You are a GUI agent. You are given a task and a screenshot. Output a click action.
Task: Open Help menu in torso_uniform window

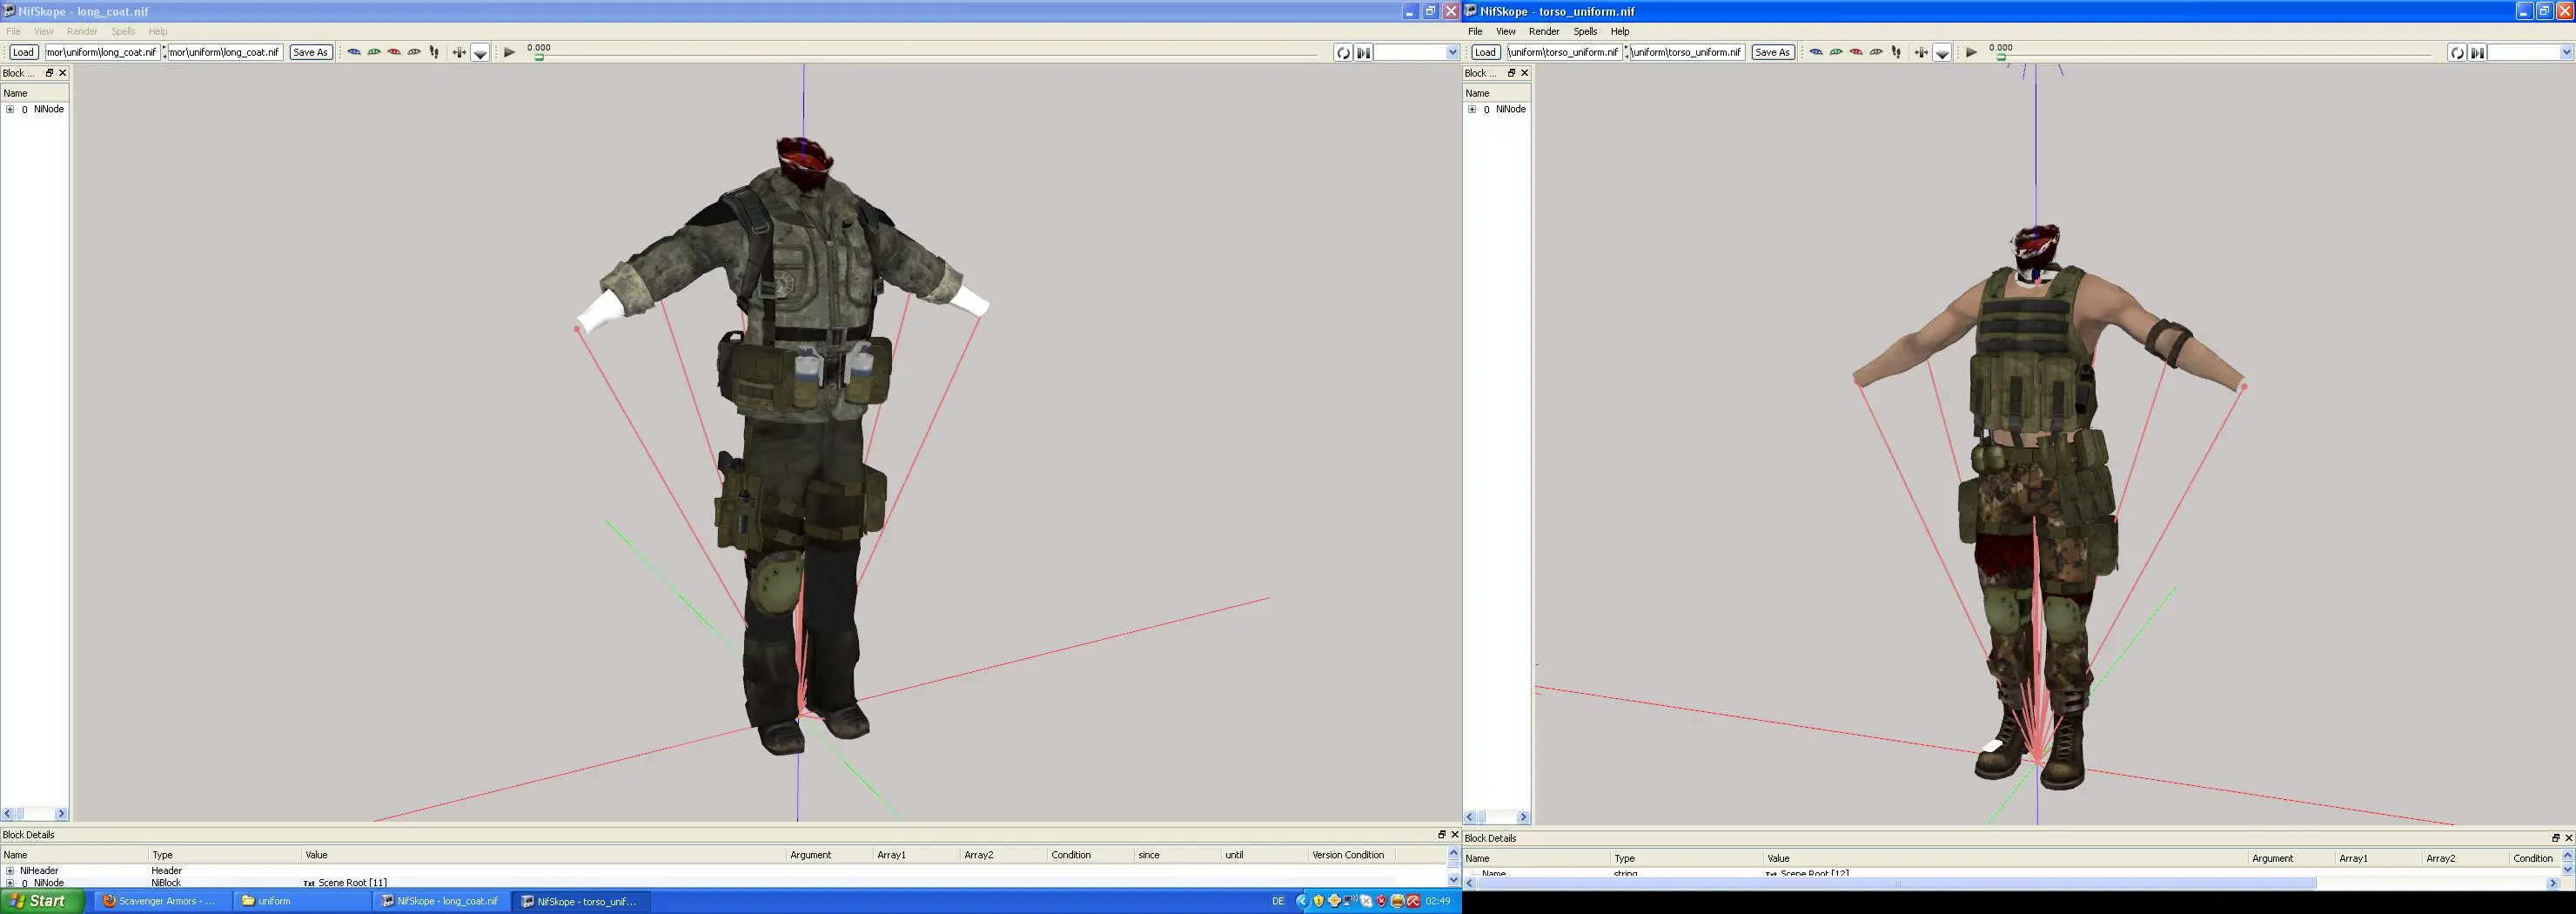point(1620,31)
